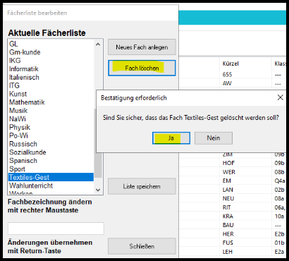Close the Bestätigung erforderlich dialog
Screen dimensions: 289x261
click(280, 97)
